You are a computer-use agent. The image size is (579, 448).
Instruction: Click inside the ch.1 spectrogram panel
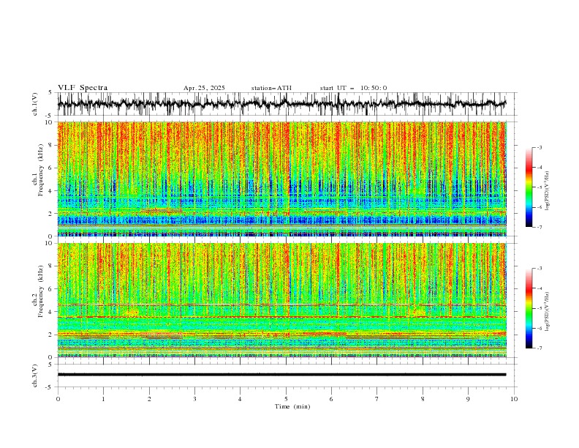[281, 179]
